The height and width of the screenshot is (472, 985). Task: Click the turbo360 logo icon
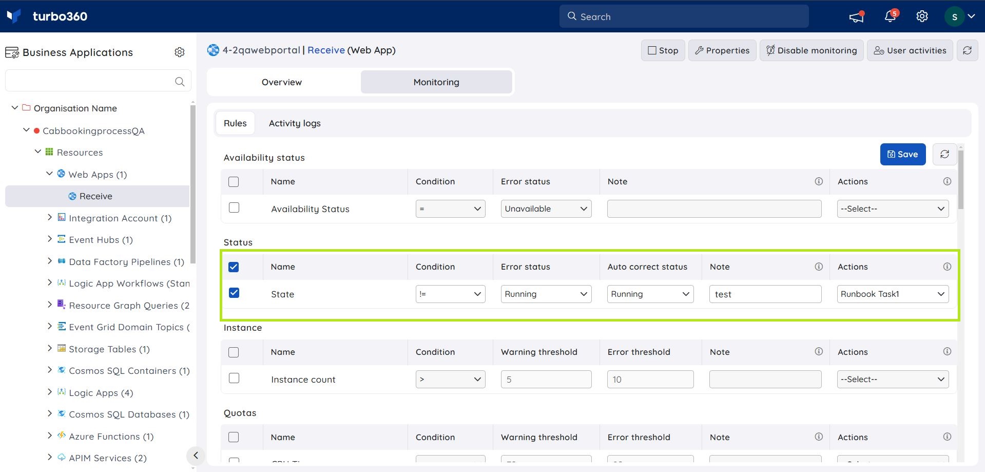coord(14,16)
